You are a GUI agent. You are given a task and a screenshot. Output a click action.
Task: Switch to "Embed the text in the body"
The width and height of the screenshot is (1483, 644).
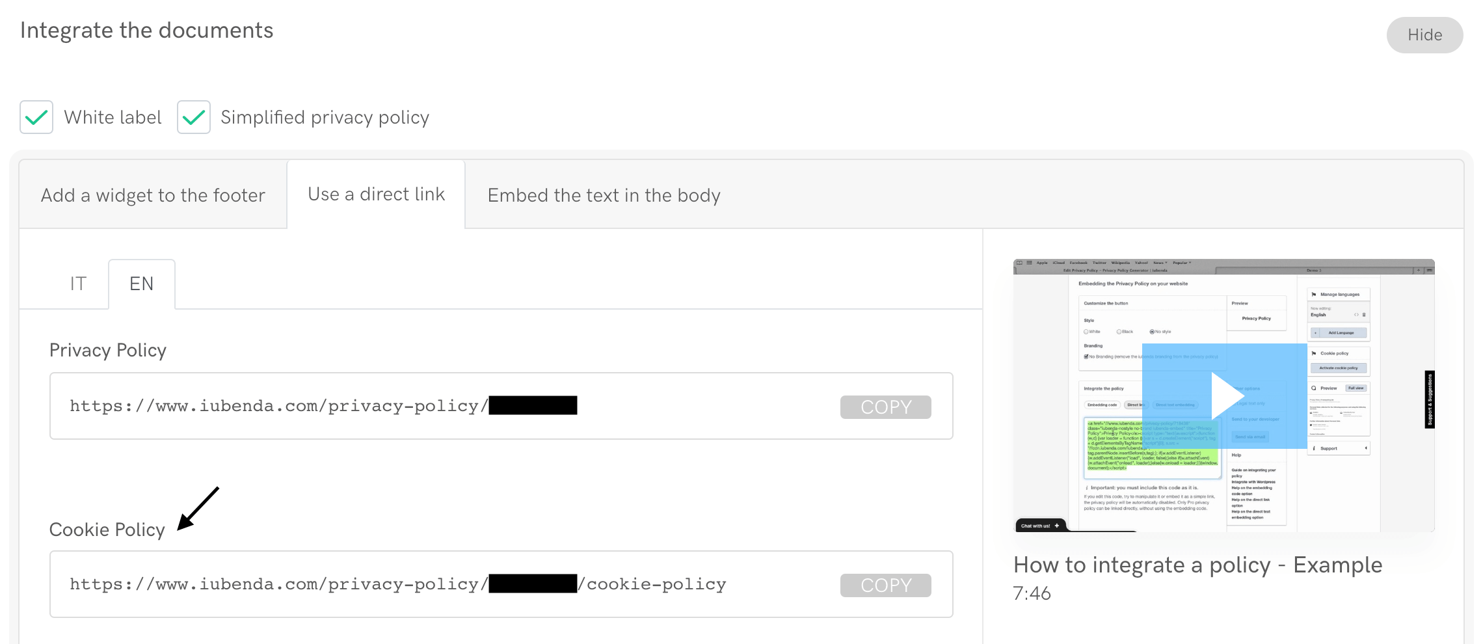[x=602, y=195]
